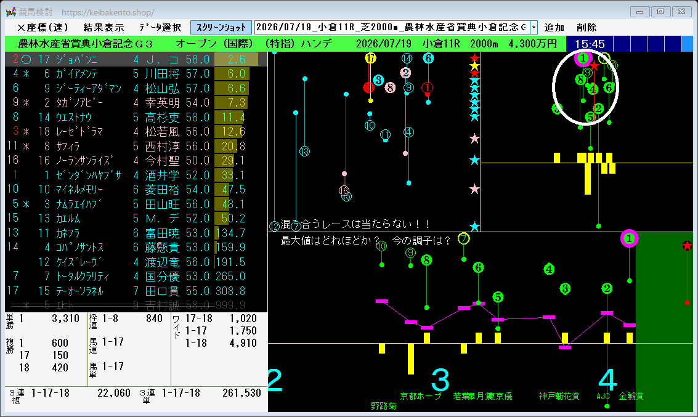Click the red star at far right
The height and width of the screenshot is (417, 698).
pyautogui.click(x=687, y=246)
